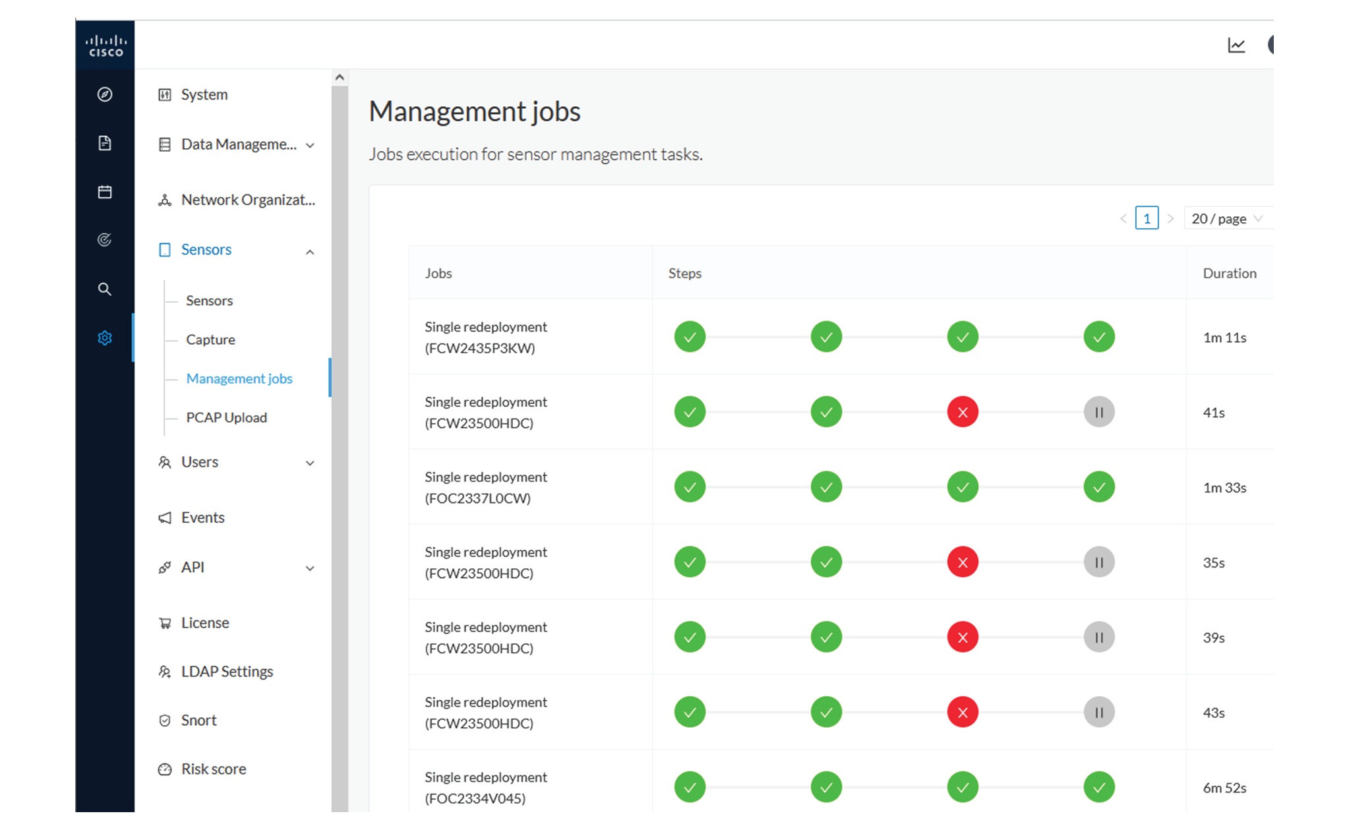Expand the Users section
This screenshot has height=830, width=1349.
point(310,463)
